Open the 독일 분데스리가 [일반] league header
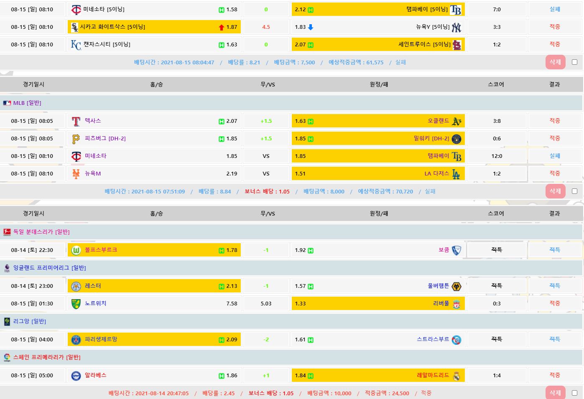This screenshot has width=584, height=399. (41, 232)
